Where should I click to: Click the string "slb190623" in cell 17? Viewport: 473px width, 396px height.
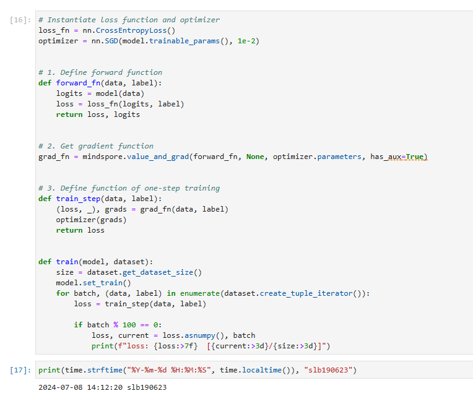(x=328, y=370)
